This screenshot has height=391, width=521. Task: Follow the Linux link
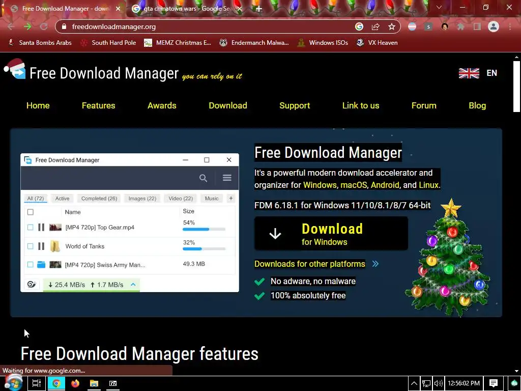428,185
